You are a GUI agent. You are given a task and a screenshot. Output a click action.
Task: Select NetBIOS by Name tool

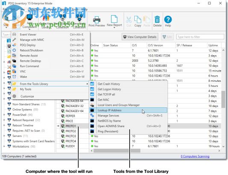[128, 121]
